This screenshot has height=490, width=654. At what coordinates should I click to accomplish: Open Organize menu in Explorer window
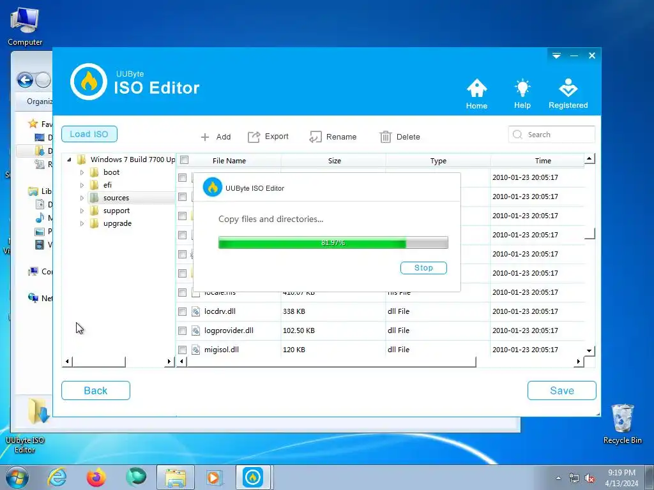[40, 101]
